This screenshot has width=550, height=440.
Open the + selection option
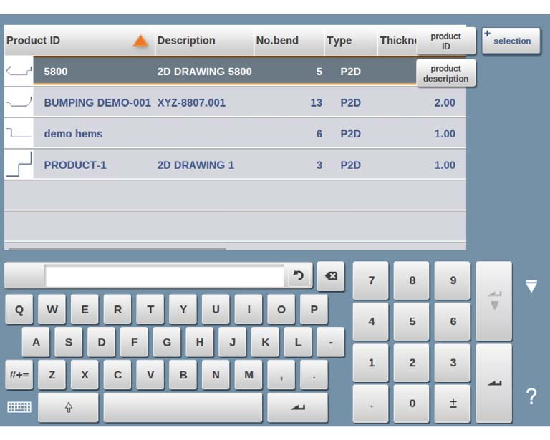tap(511, 41)
